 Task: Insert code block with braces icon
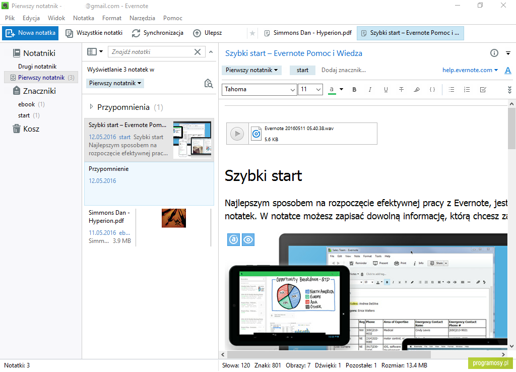(x=432, y=90)
